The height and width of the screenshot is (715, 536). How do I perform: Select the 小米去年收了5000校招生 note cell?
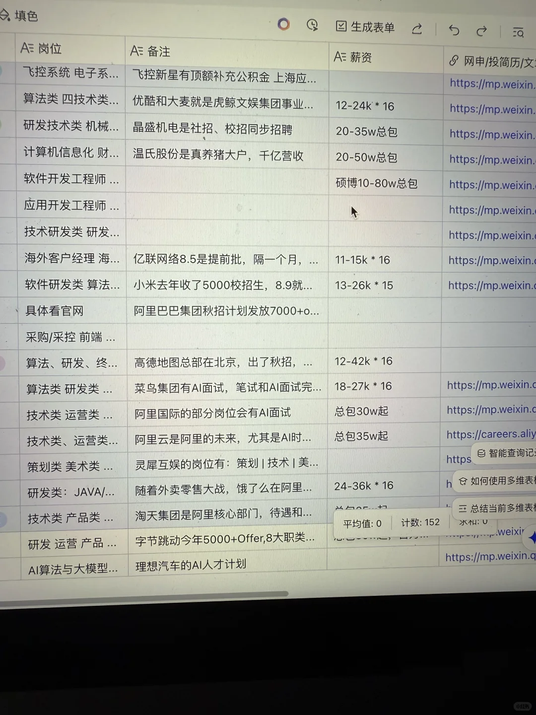pyautogui.click(x=227, y=285)
